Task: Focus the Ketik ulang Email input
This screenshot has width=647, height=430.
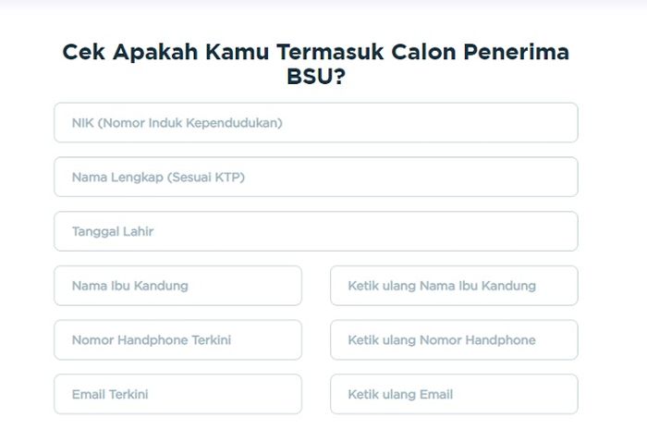Action: (x=454, y=394)
